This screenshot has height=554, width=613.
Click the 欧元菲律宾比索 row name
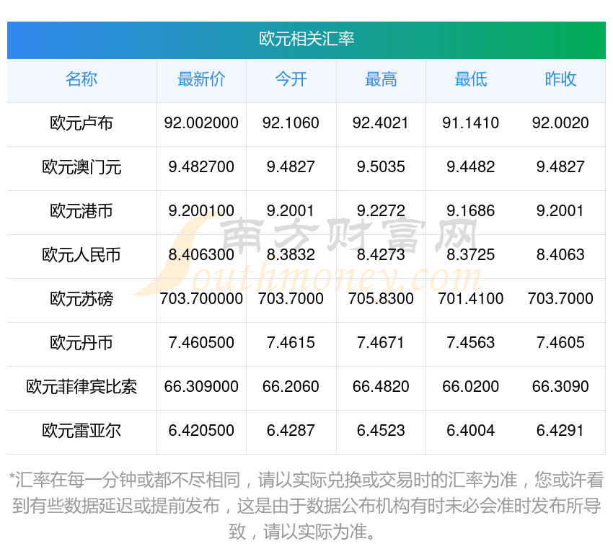coord(81,387)
